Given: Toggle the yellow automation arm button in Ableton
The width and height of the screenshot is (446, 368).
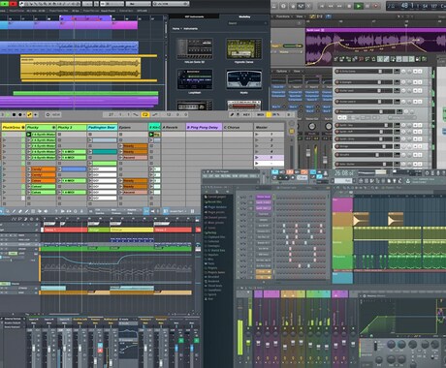Looking at the screenshot, I should click(29, 114).
